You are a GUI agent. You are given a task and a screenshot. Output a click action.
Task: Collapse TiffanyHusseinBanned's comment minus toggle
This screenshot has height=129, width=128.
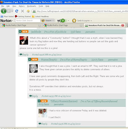coord(39,101)
